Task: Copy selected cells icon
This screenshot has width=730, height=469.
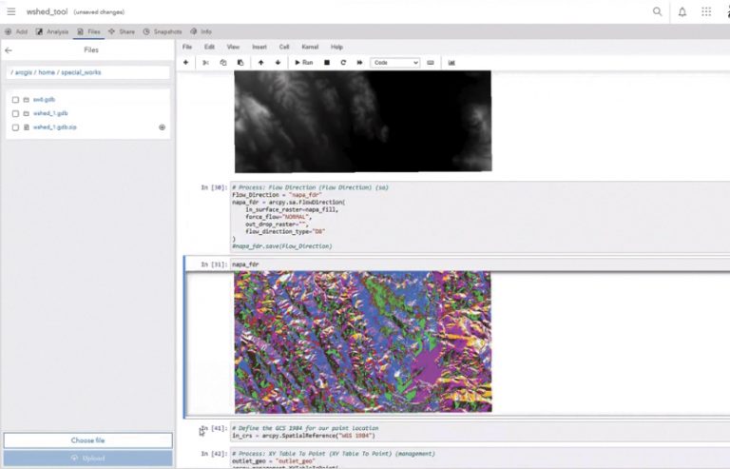Action: click(223, 63)
